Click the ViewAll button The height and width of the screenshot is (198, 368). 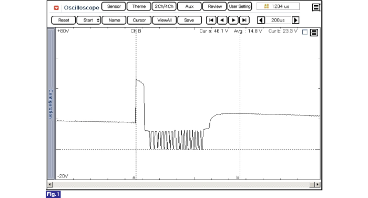click(x=164, y=20)
